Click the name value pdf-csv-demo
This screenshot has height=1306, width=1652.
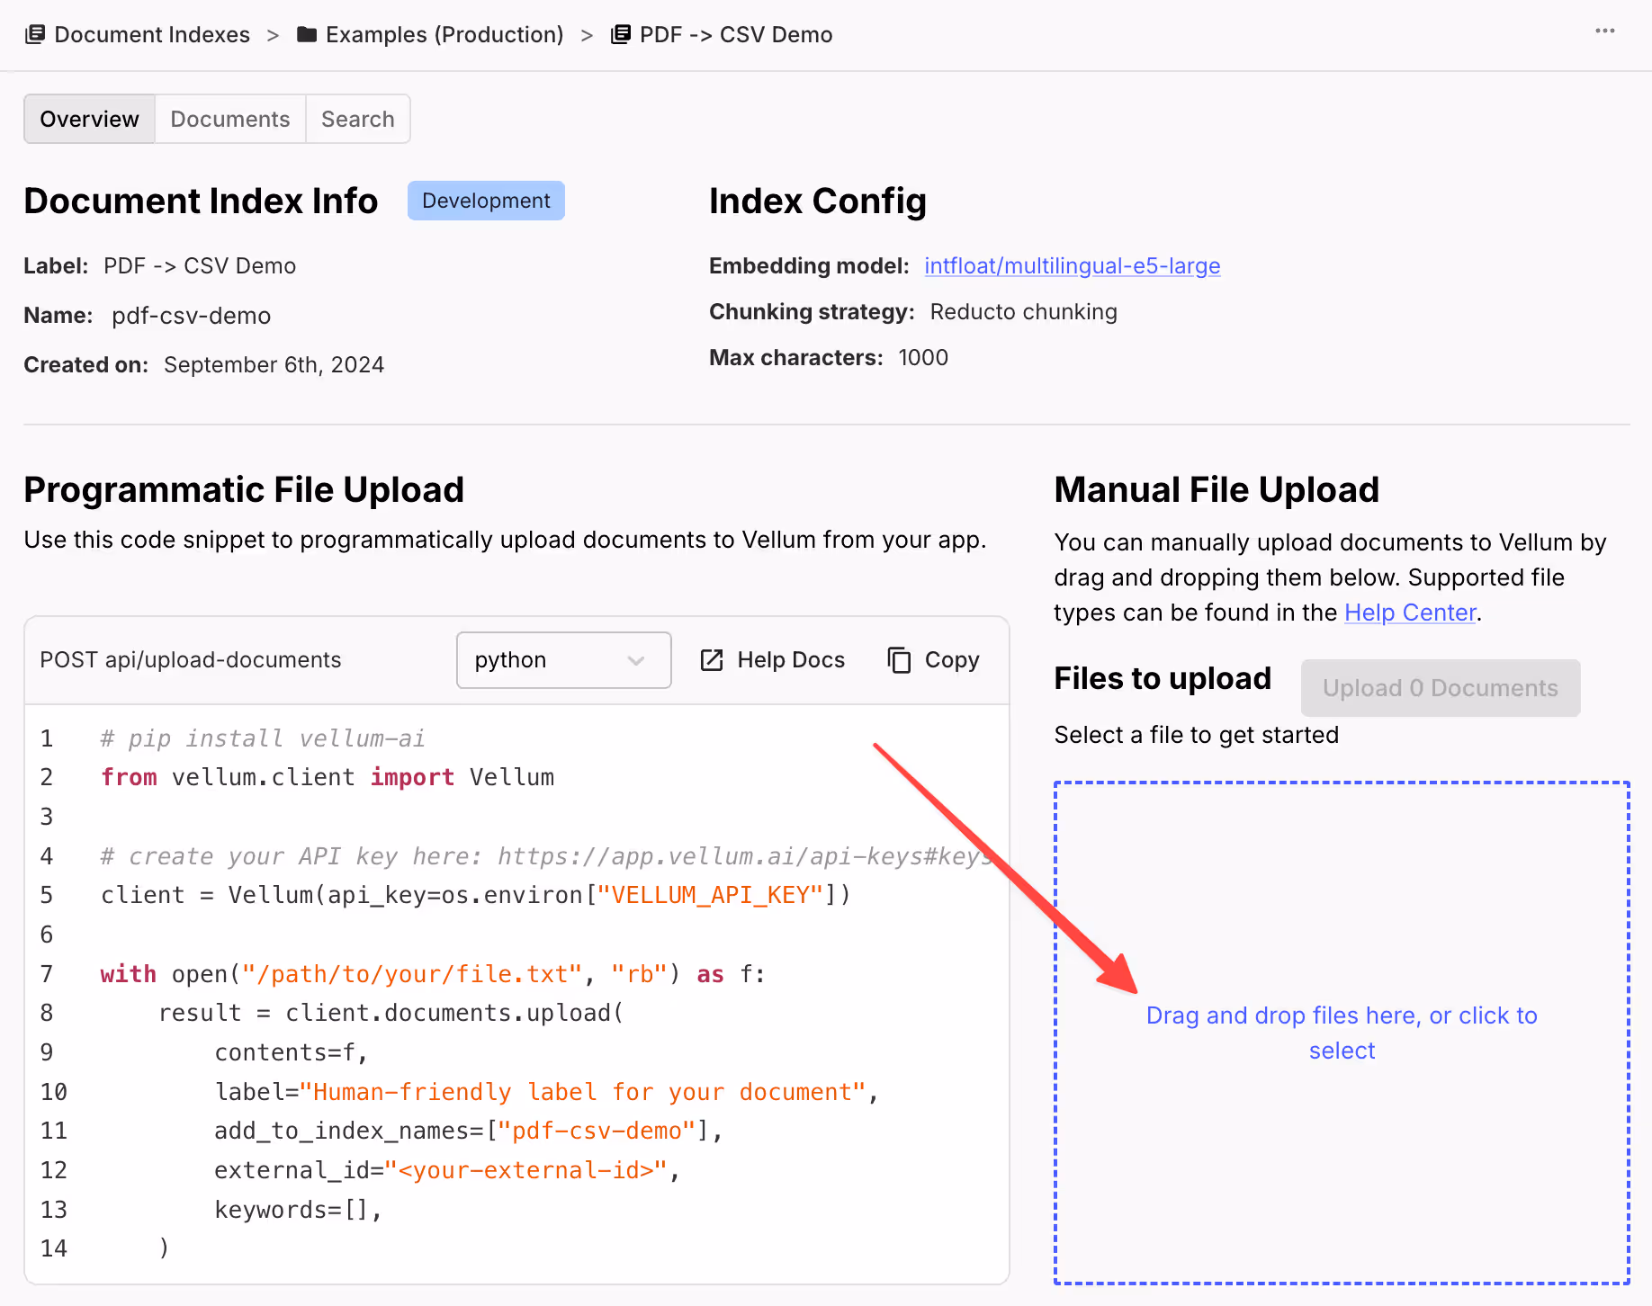pyautogui.click(x=191, y=316)
